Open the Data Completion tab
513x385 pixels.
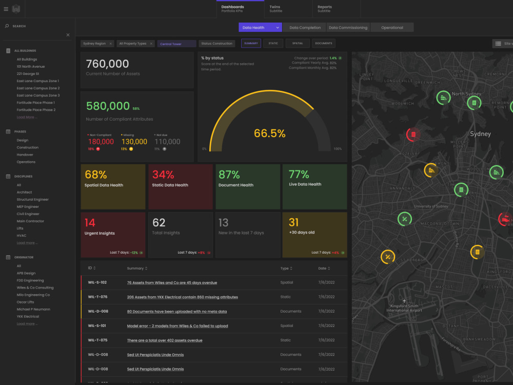[305, 28]
